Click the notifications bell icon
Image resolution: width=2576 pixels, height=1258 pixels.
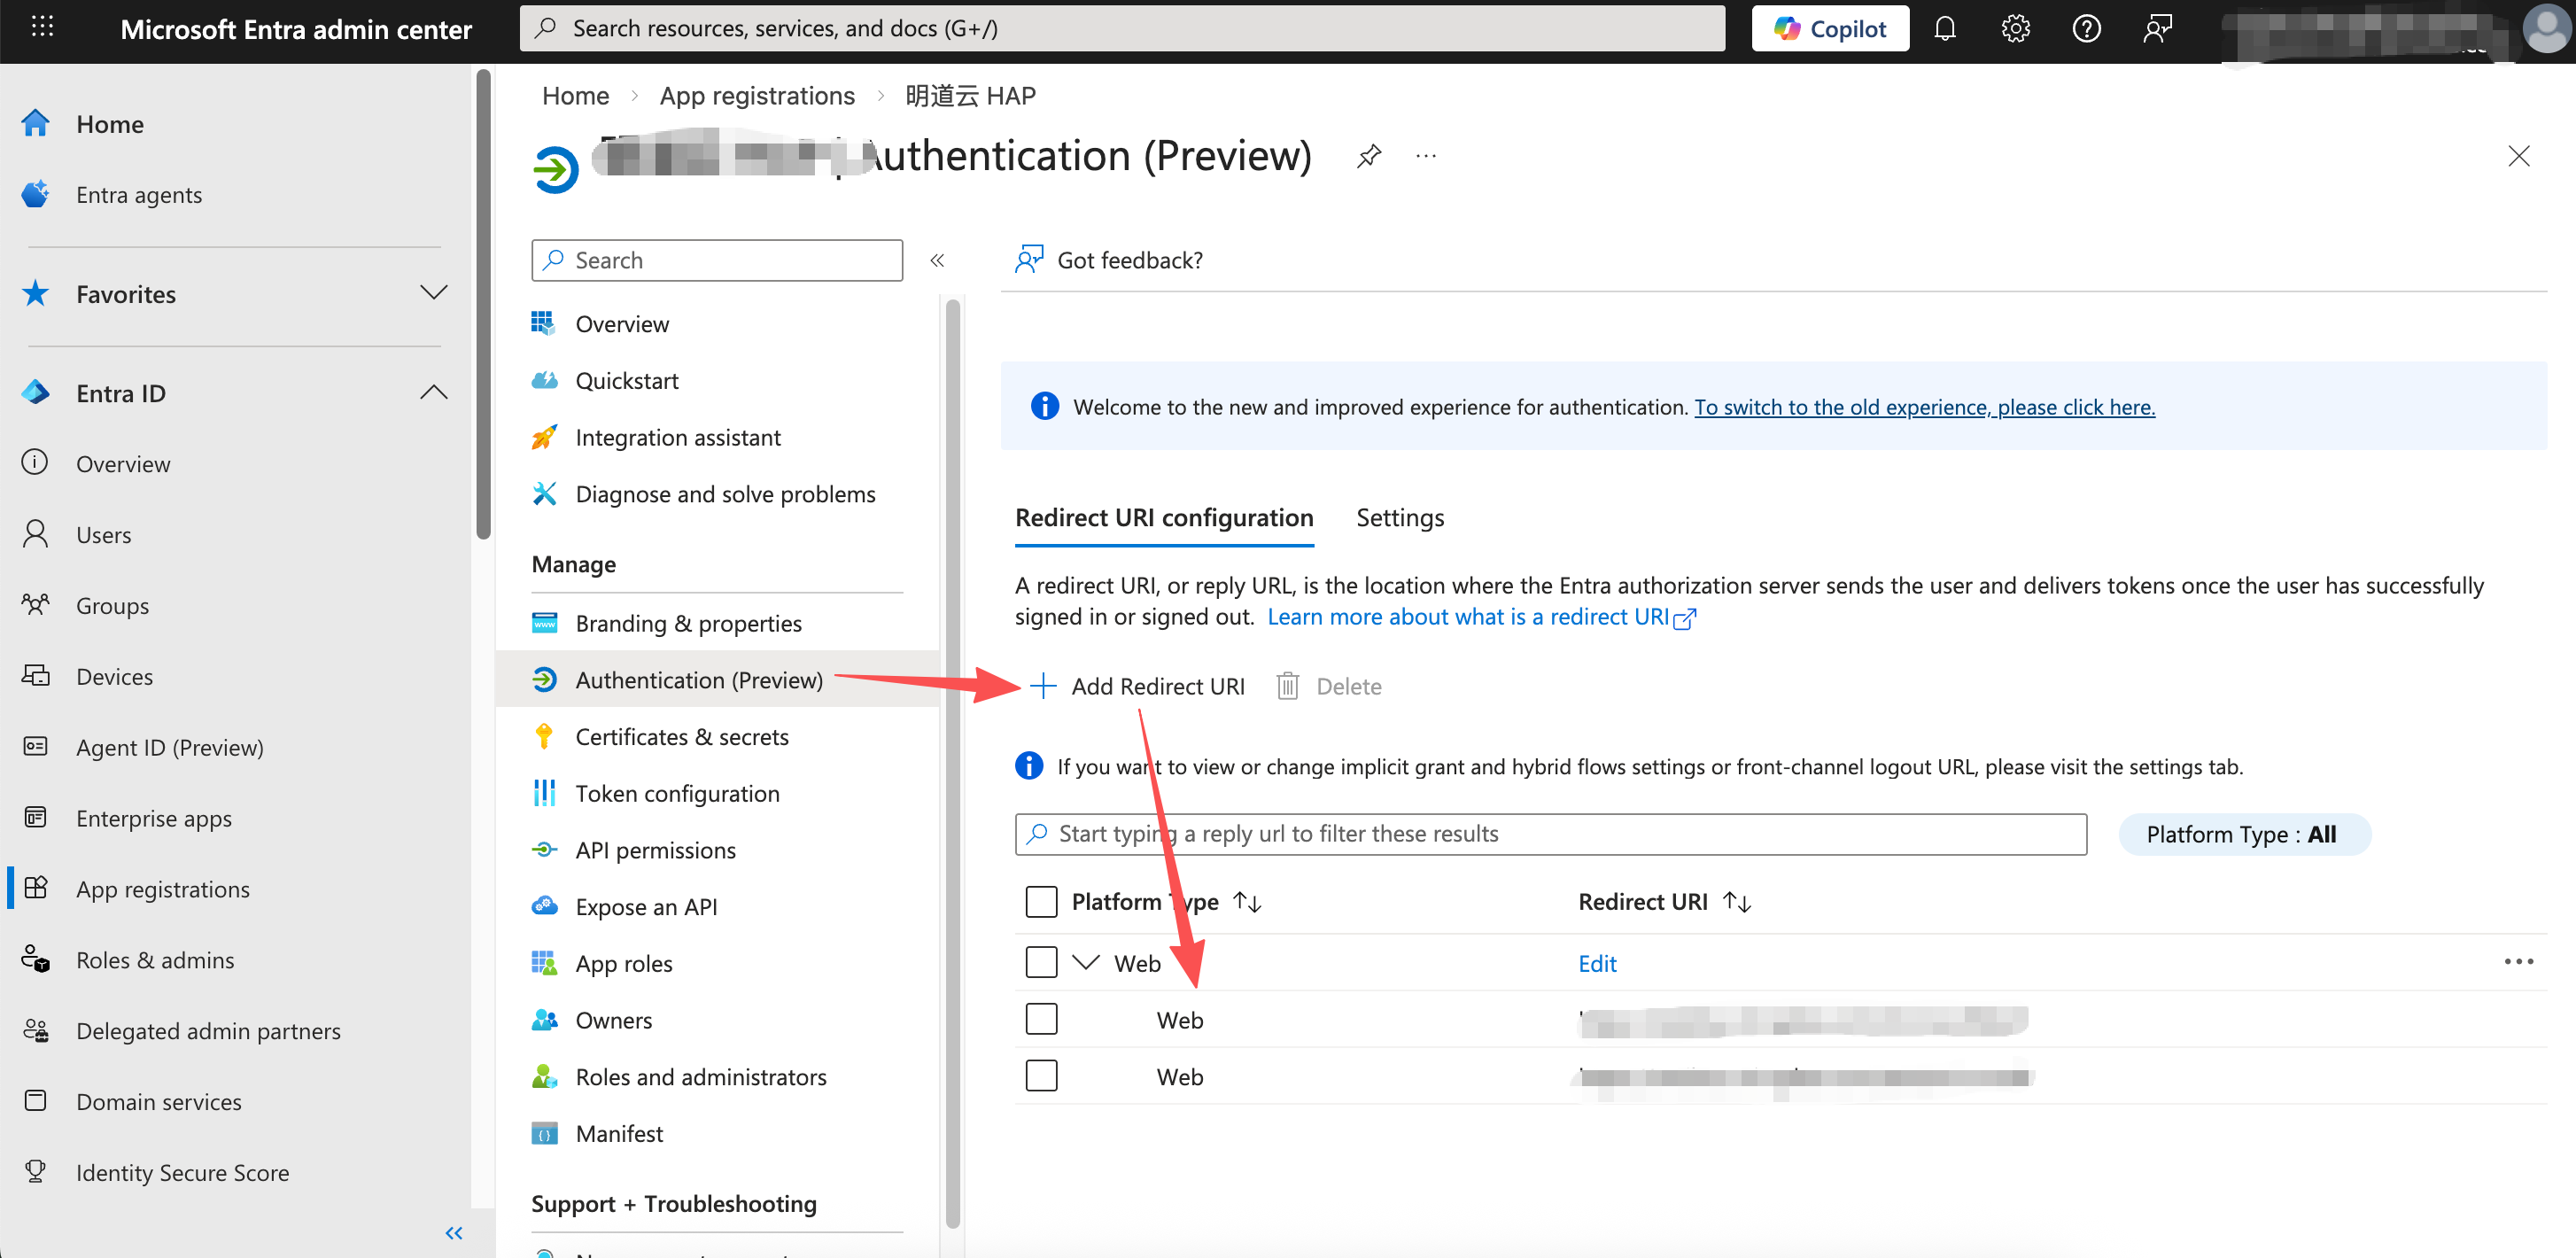click(1944, 28)
